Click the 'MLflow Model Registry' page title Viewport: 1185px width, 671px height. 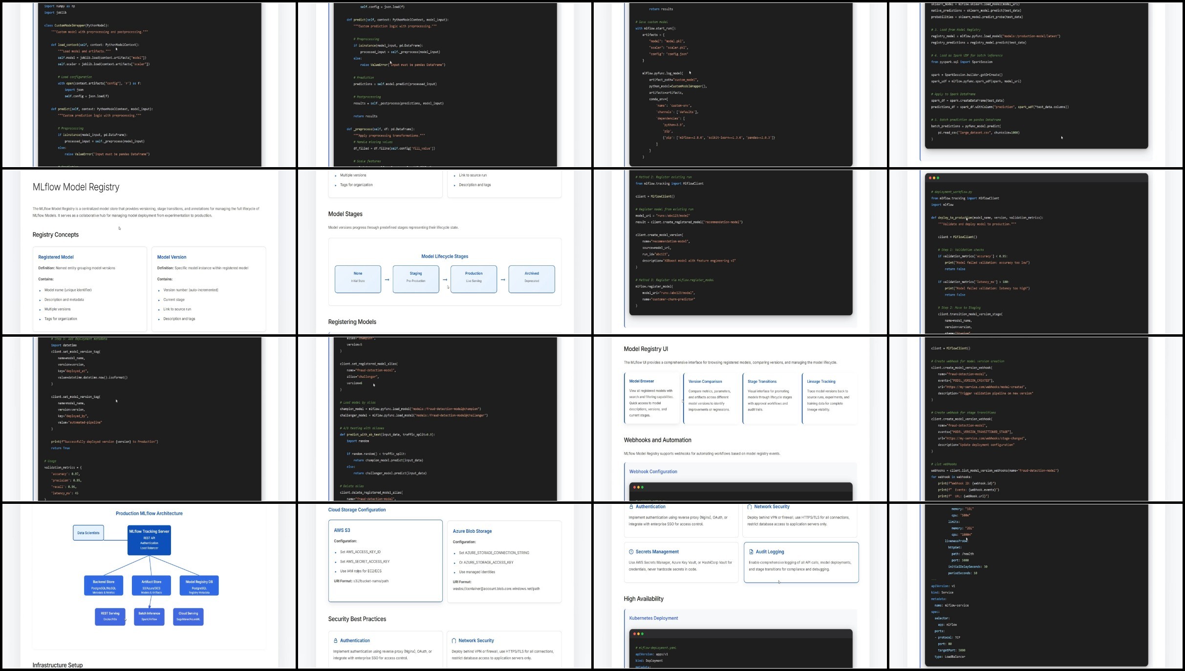coord(76,187)
